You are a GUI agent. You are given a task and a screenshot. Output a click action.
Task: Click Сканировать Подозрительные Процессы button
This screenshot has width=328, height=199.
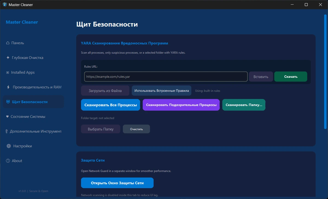click(181, 105)
